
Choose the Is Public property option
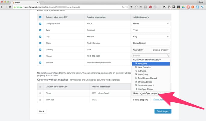tap(151, 71)
